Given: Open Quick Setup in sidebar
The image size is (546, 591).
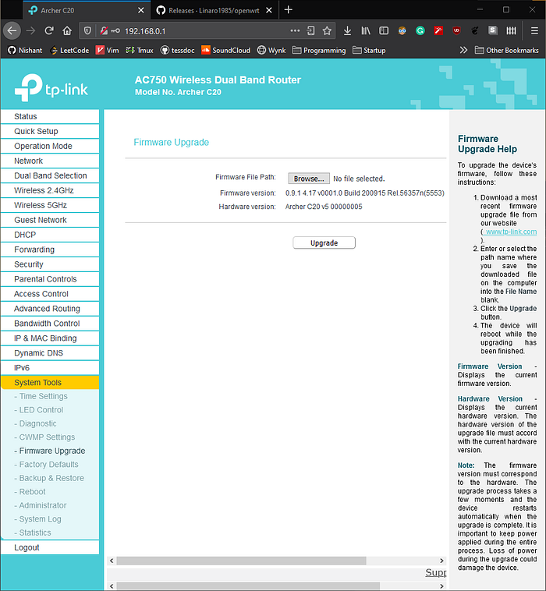Looking at the screenshot, I should click(50, 131).
